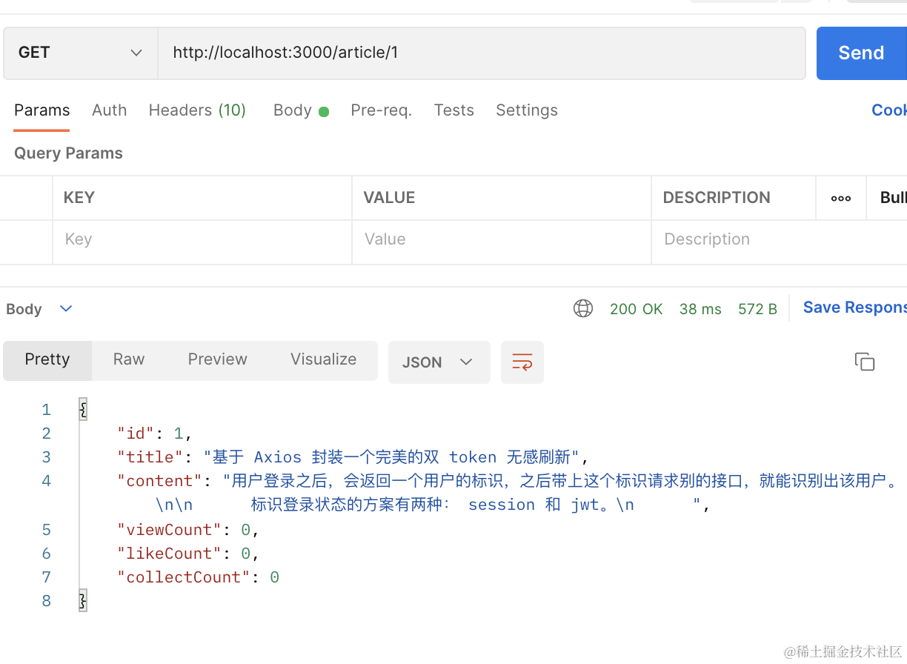This screenshot has width=907, height=664.
Task: Go to the Pre-req. tab
Action: [x=381, y=110]
